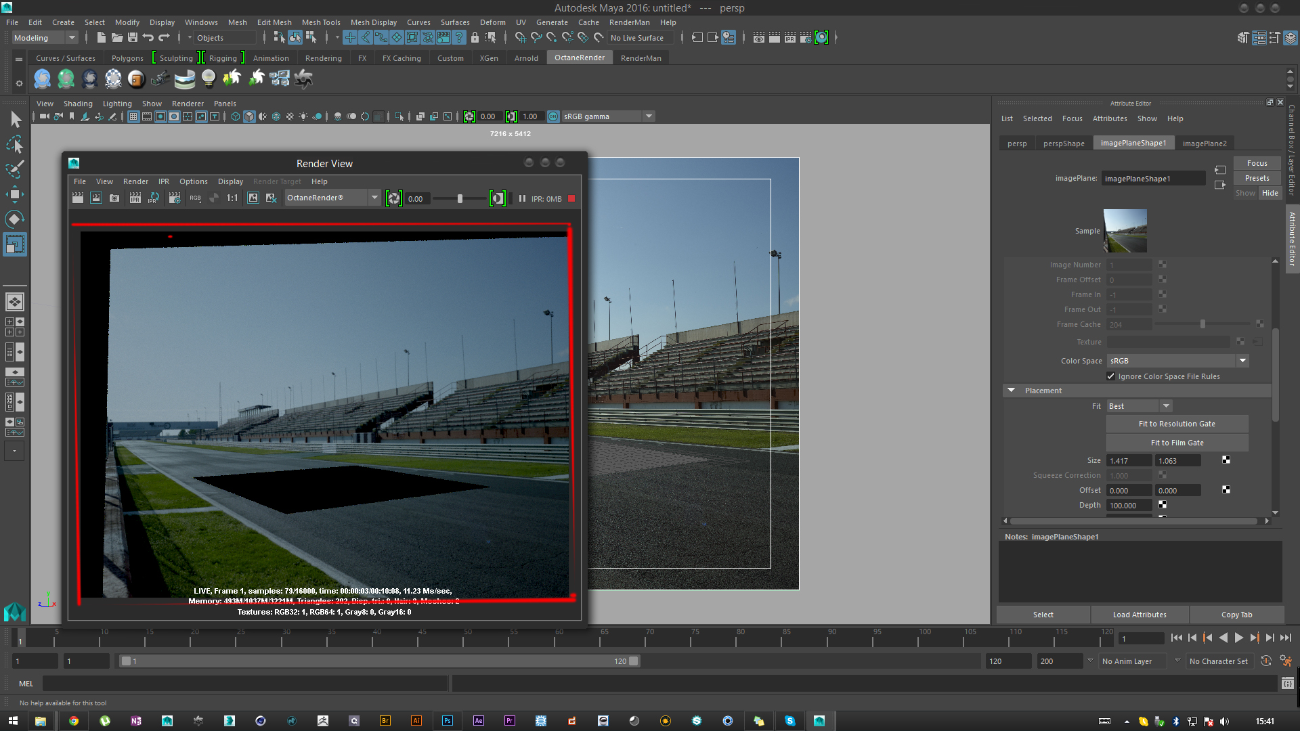Select the Move tool in the toolbox
Screen dimensions: 1300x731
click(14, 194)
